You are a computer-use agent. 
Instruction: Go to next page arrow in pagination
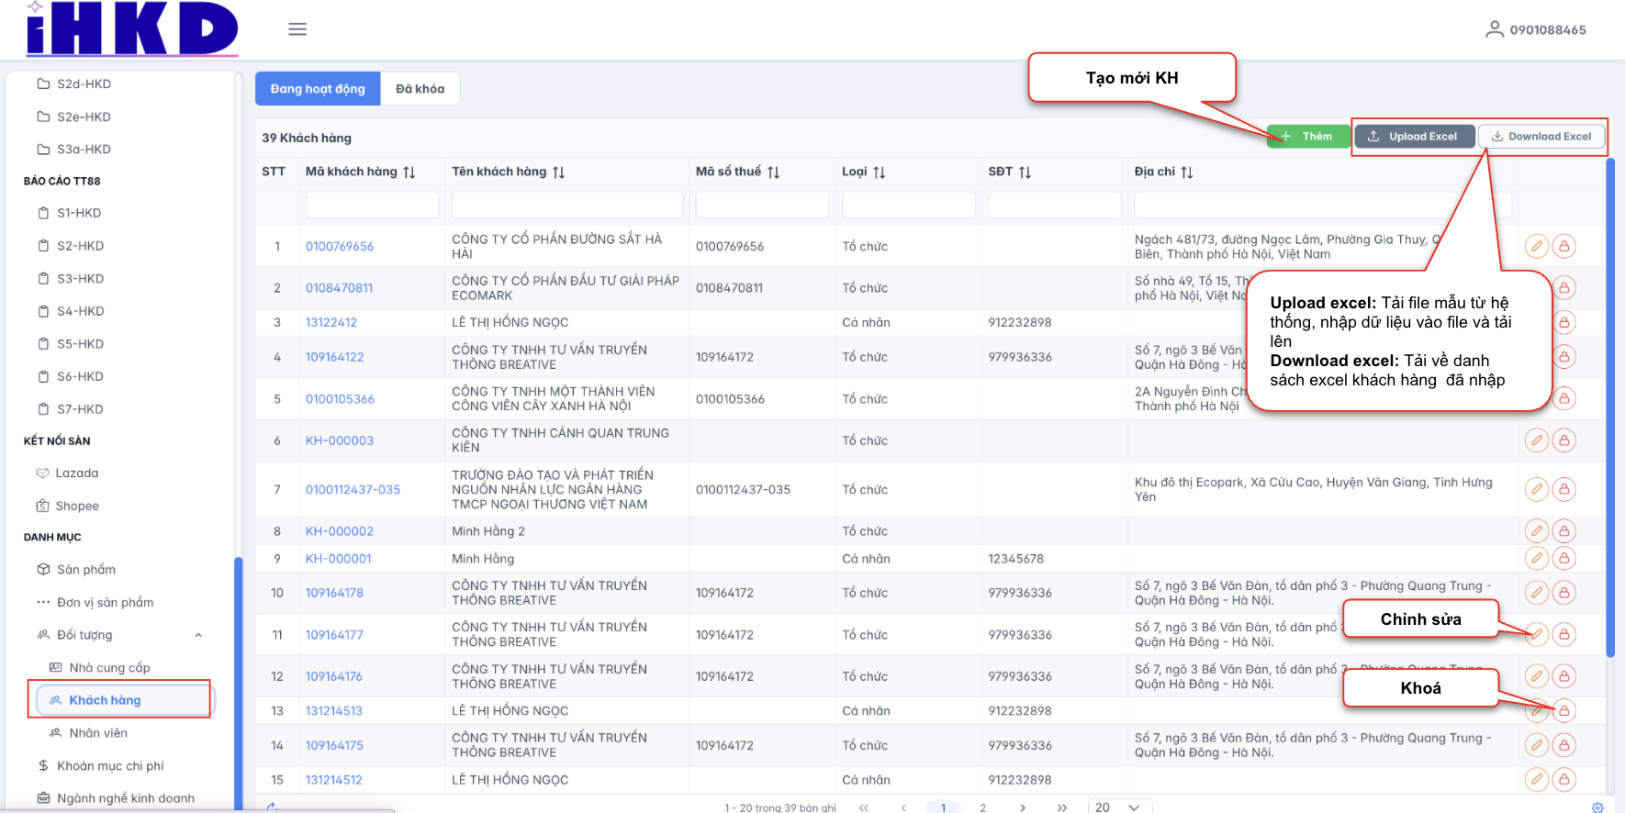coord(1022,807)
